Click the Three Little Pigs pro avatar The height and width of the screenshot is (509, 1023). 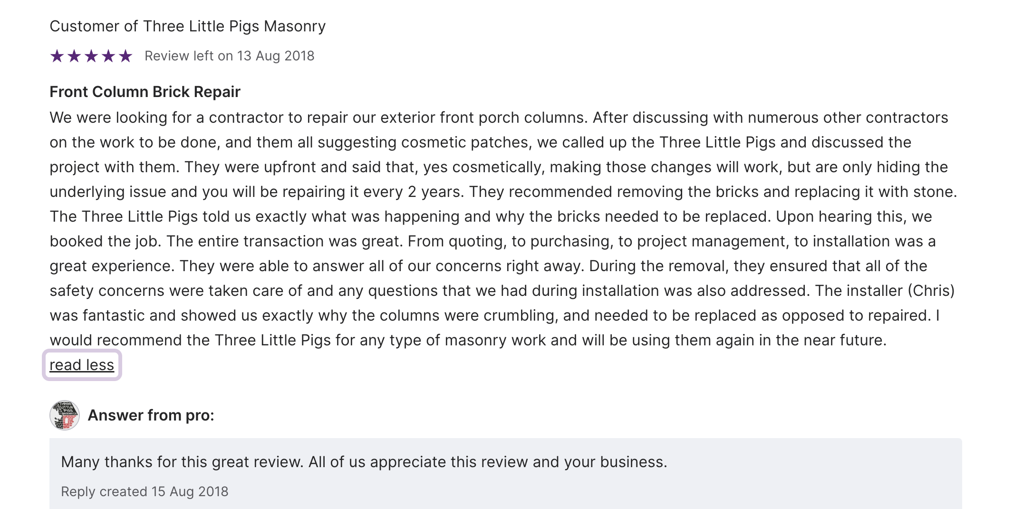pyautogui.click(x=65, y=415)
